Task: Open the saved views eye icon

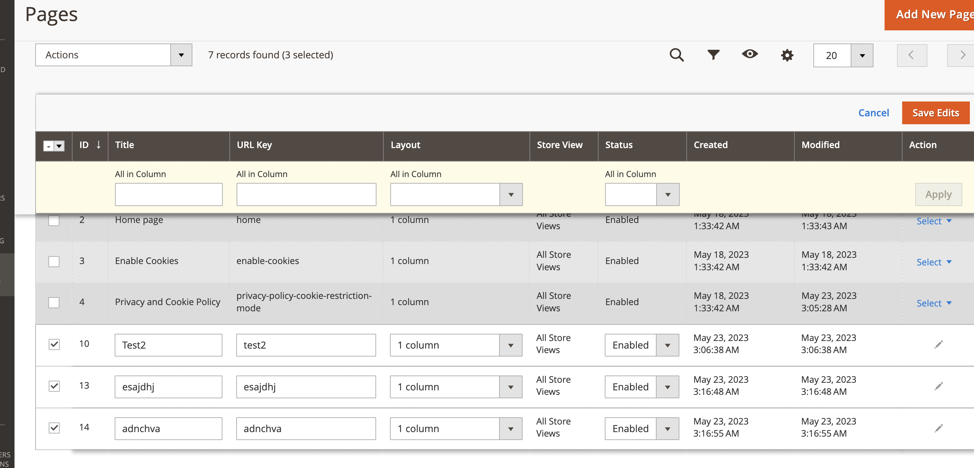Action: click(x=750, y=55)
